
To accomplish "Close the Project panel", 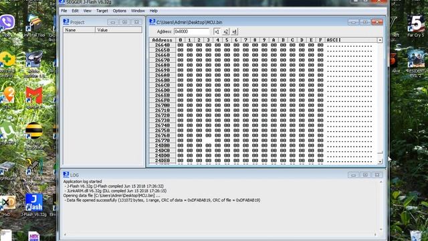I will 136,22.
